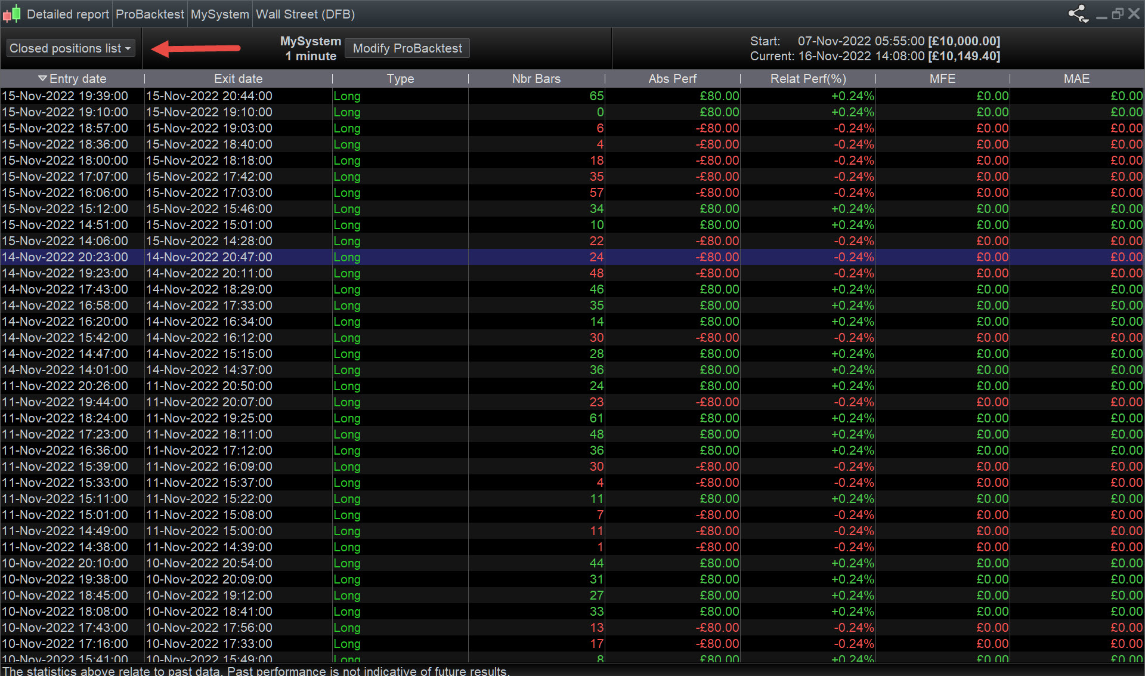1145x676 pixels.
Task: Sort by Nbr Bars column
Action: pyautogui.click(x=536, y=79)
